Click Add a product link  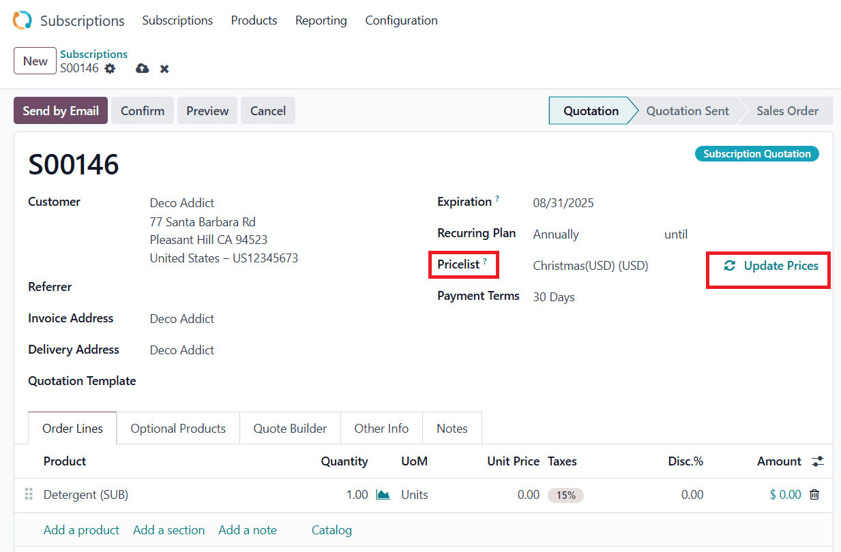81,530
